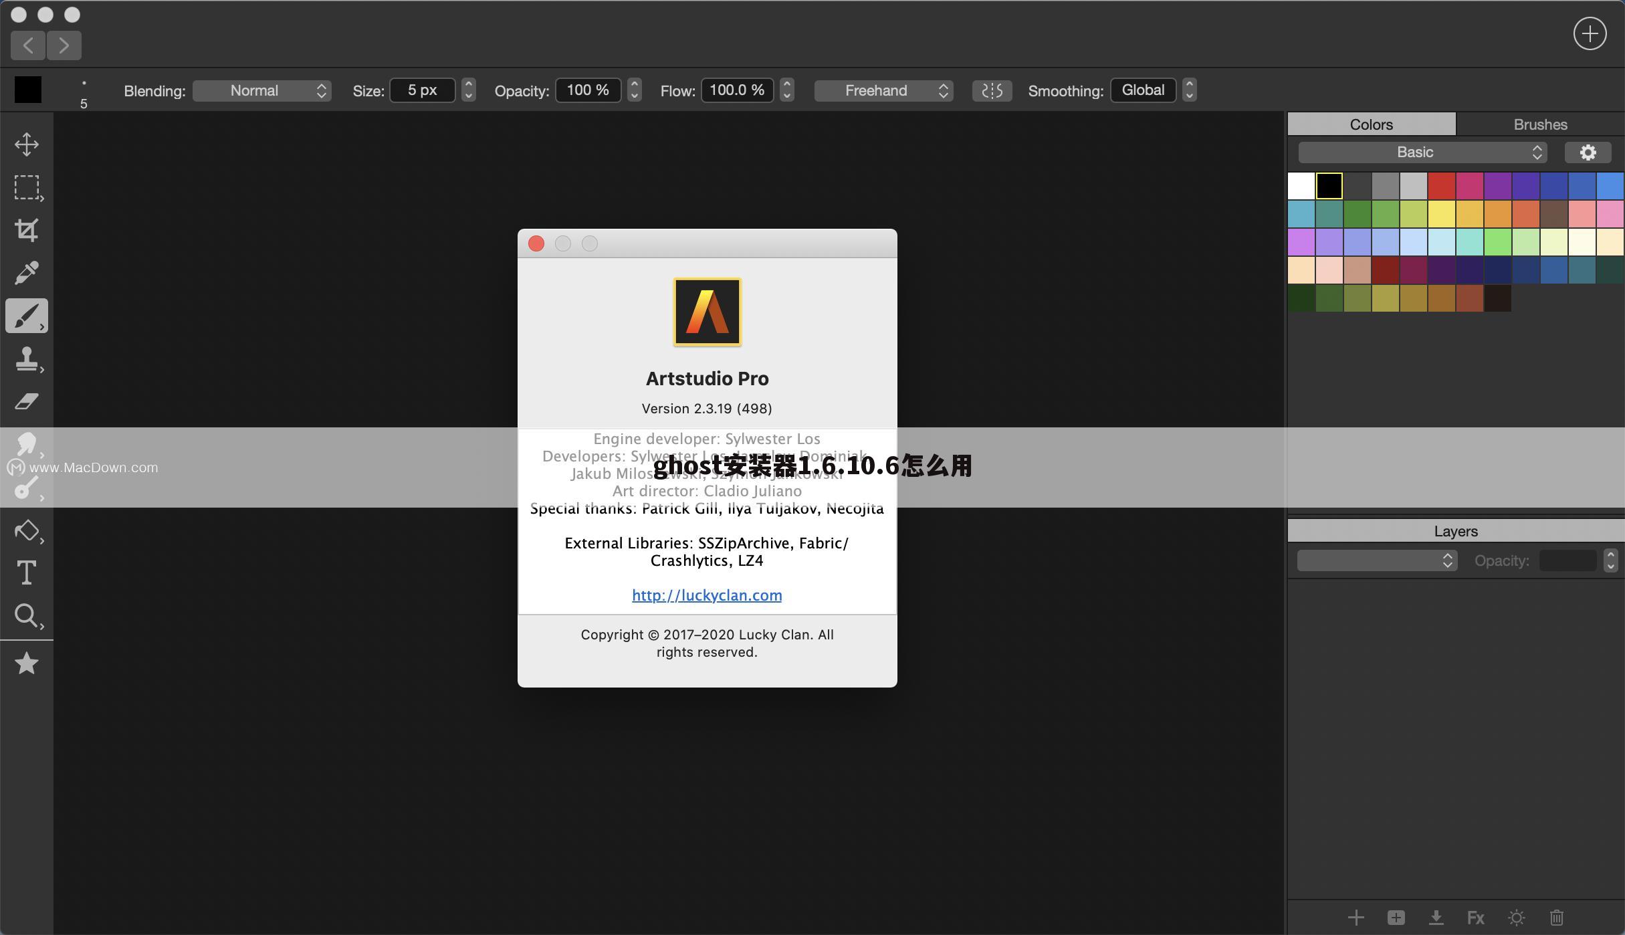
Task: Pick the yellow swatch in second row
Action: 1442,214
